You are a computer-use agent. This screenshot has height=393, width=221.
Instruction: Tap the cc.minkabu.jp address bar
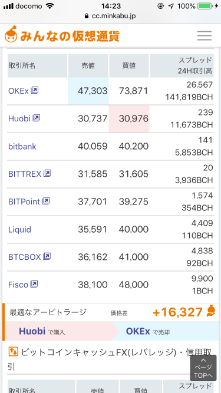[x=111, y=16]
